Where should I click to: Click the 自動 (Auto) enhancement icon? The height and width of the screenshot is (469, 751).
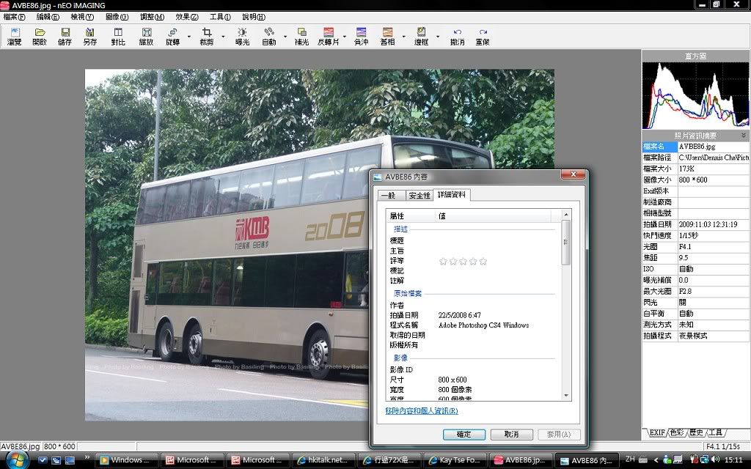click(x=268, y=37)
